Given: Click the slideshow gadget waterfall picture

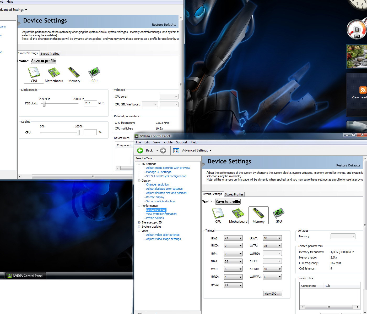Looking at the screenshot, I should coord(357,57).
